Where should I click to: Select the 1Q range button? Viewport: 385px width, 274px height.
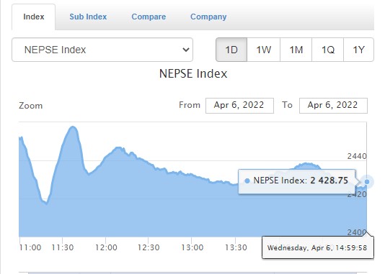click(327, 50)
